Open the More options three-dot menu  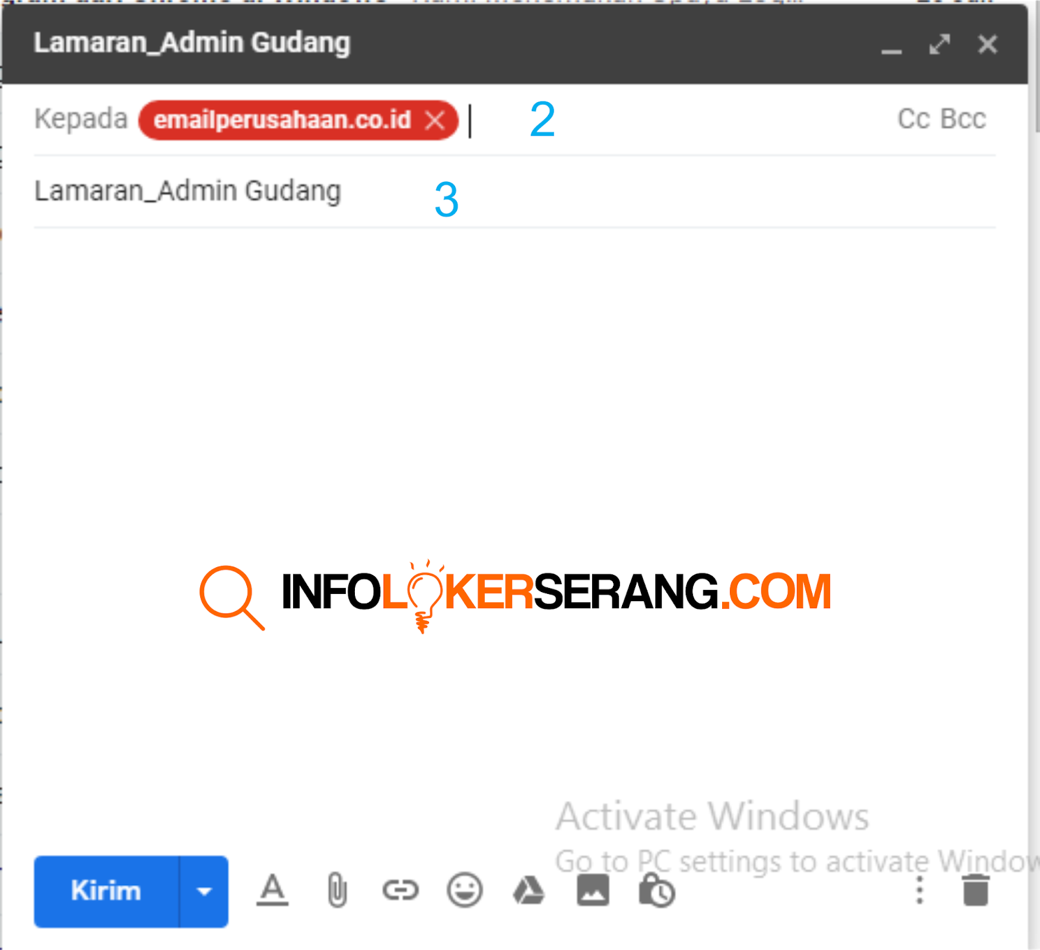(x=918, y=892)
